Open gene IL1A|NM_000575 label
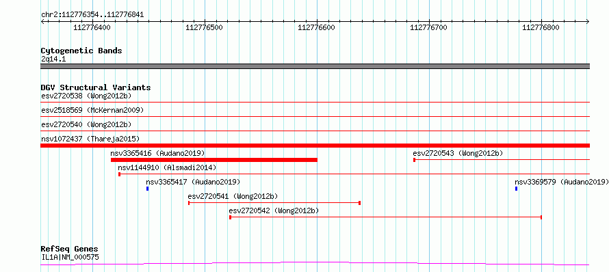The height and width of the screenshot is (272, 609). pos(70,257)
